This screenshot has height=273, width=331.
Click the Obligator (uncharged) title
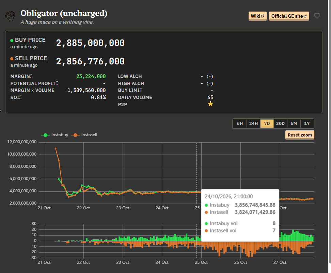click(x=64, y=13)
